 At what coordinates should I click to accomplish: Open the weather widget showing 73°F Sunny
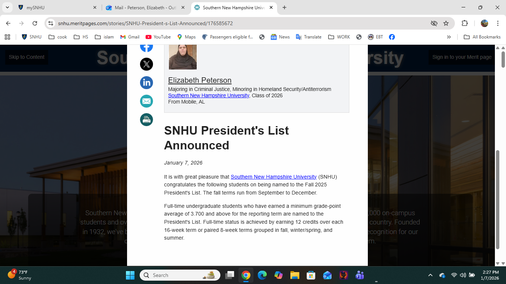point(20,275)
